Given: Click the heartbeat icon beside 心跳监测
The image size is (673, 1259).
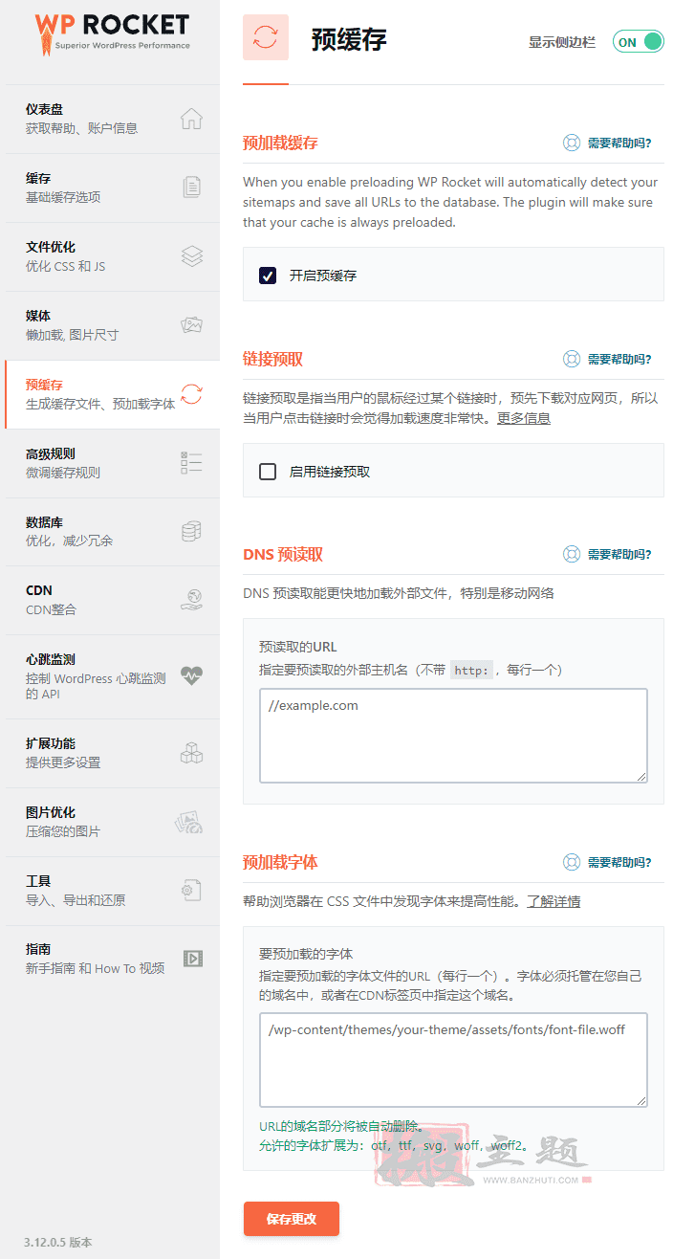Looking at the screenshot, I should (x=191, y=675).
